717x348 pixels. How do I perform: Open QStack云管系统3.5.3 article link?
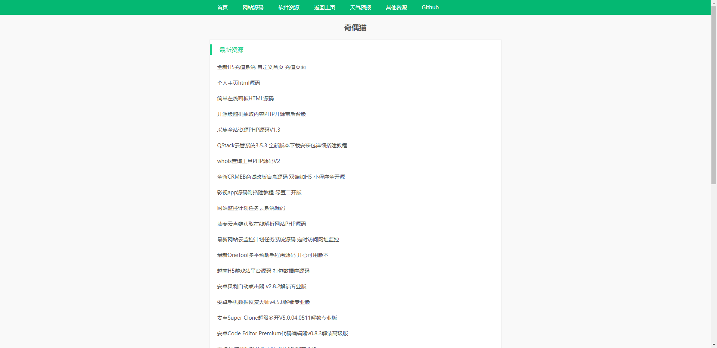282,145
